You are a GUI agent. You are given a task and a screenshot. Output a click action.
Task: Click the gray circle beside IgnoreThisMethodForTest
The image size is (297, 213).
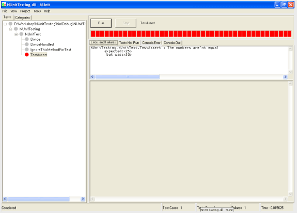[27, 50]
